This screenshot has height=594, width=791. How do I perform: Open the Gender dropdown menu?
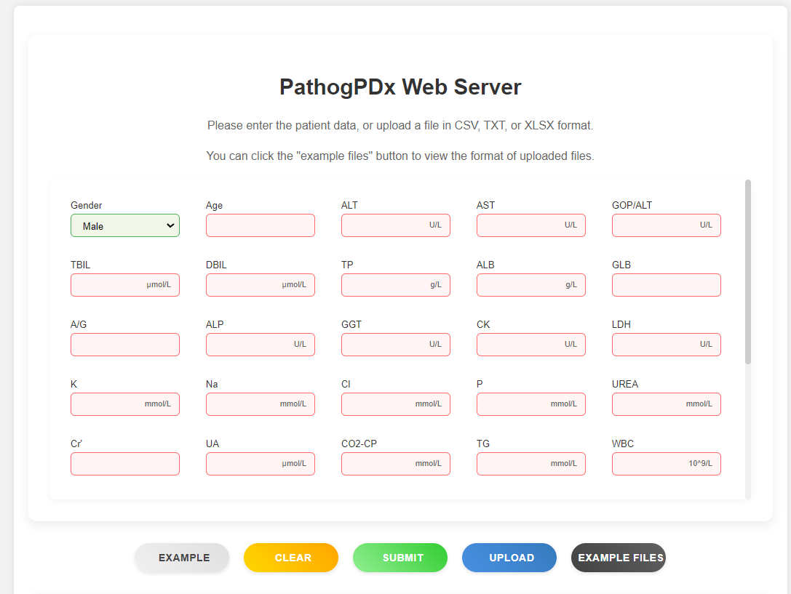(124, 225)
